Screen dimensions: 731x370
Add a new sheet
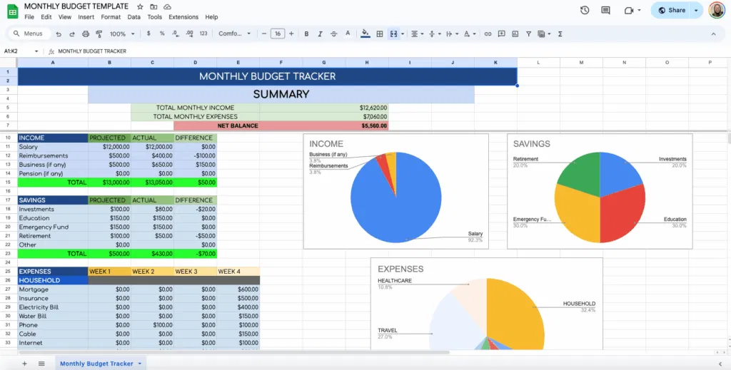(25, 364)
